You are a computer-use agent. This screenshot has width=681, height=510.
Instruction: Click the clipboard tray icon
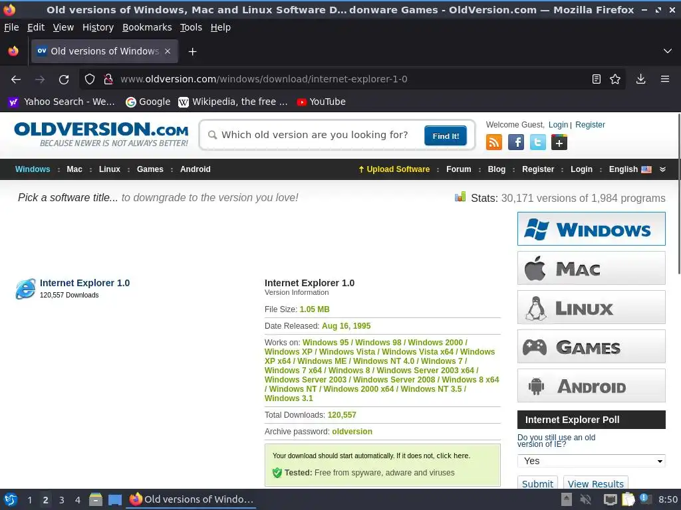click(x=628, y=499)
